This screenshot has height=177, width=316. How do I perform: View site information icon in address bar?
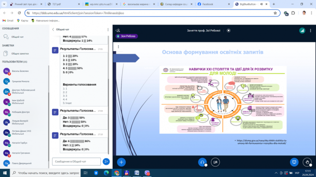coord(28,13)
